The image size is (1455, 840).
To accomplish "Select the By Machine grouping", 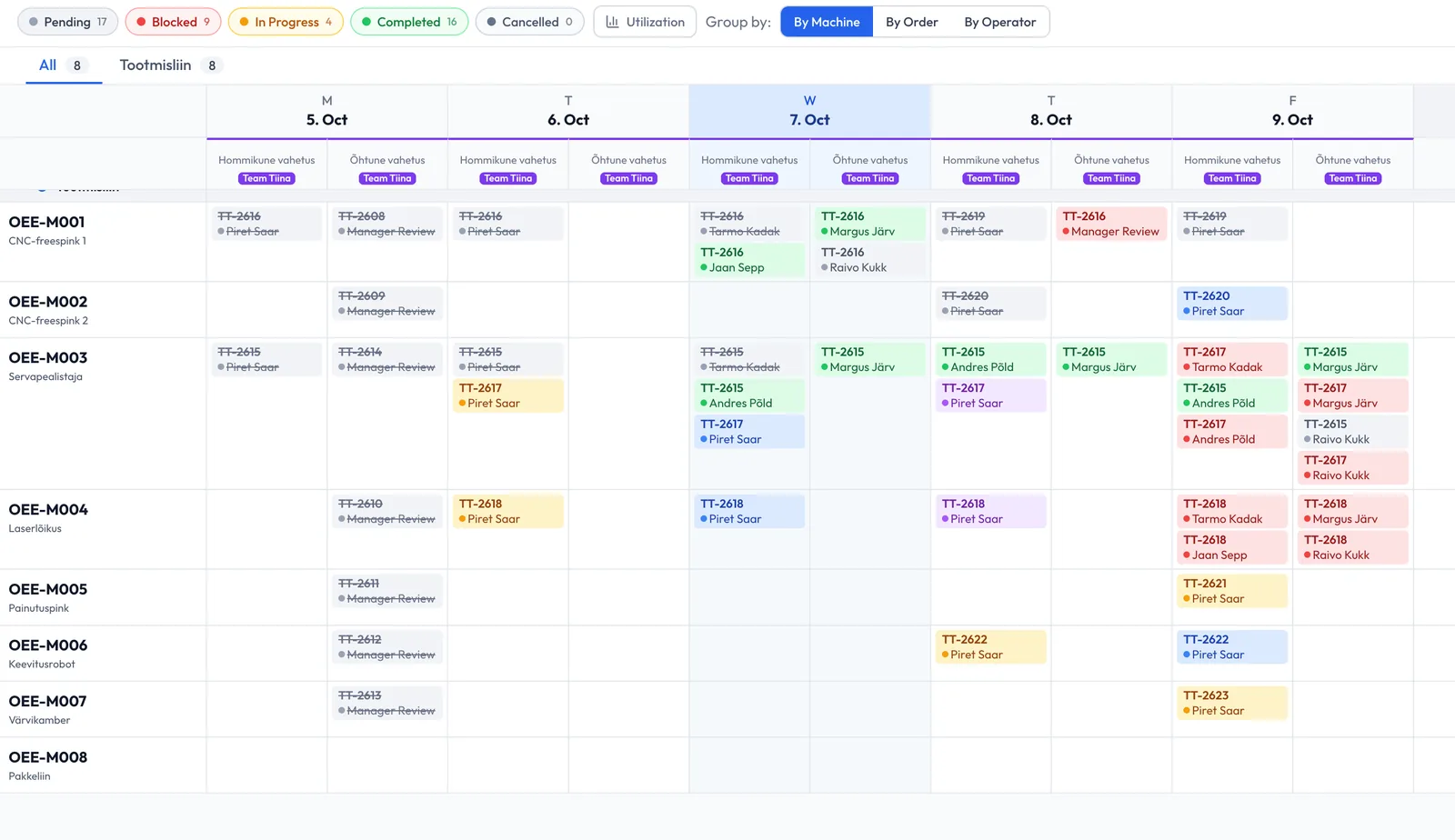I will coord(827,22).
